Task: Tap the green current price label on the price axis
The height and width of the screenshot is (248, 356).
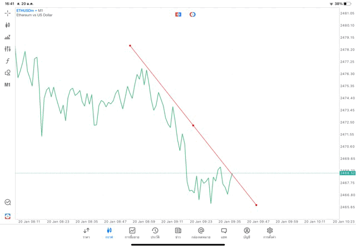Action: point(347,173)
